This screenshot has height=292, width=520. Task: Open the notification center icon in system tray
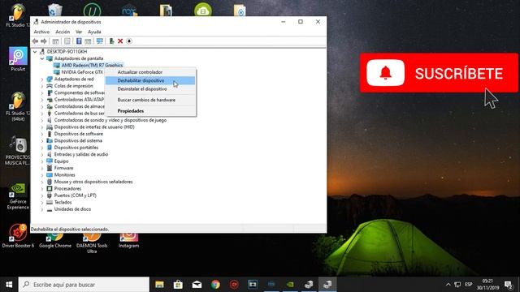click(x=509, y=285)
